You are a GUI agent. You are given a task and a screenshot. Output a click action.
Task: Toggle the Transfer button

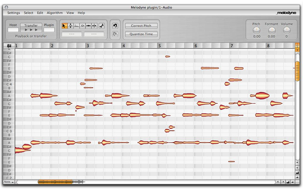[31, 27]
